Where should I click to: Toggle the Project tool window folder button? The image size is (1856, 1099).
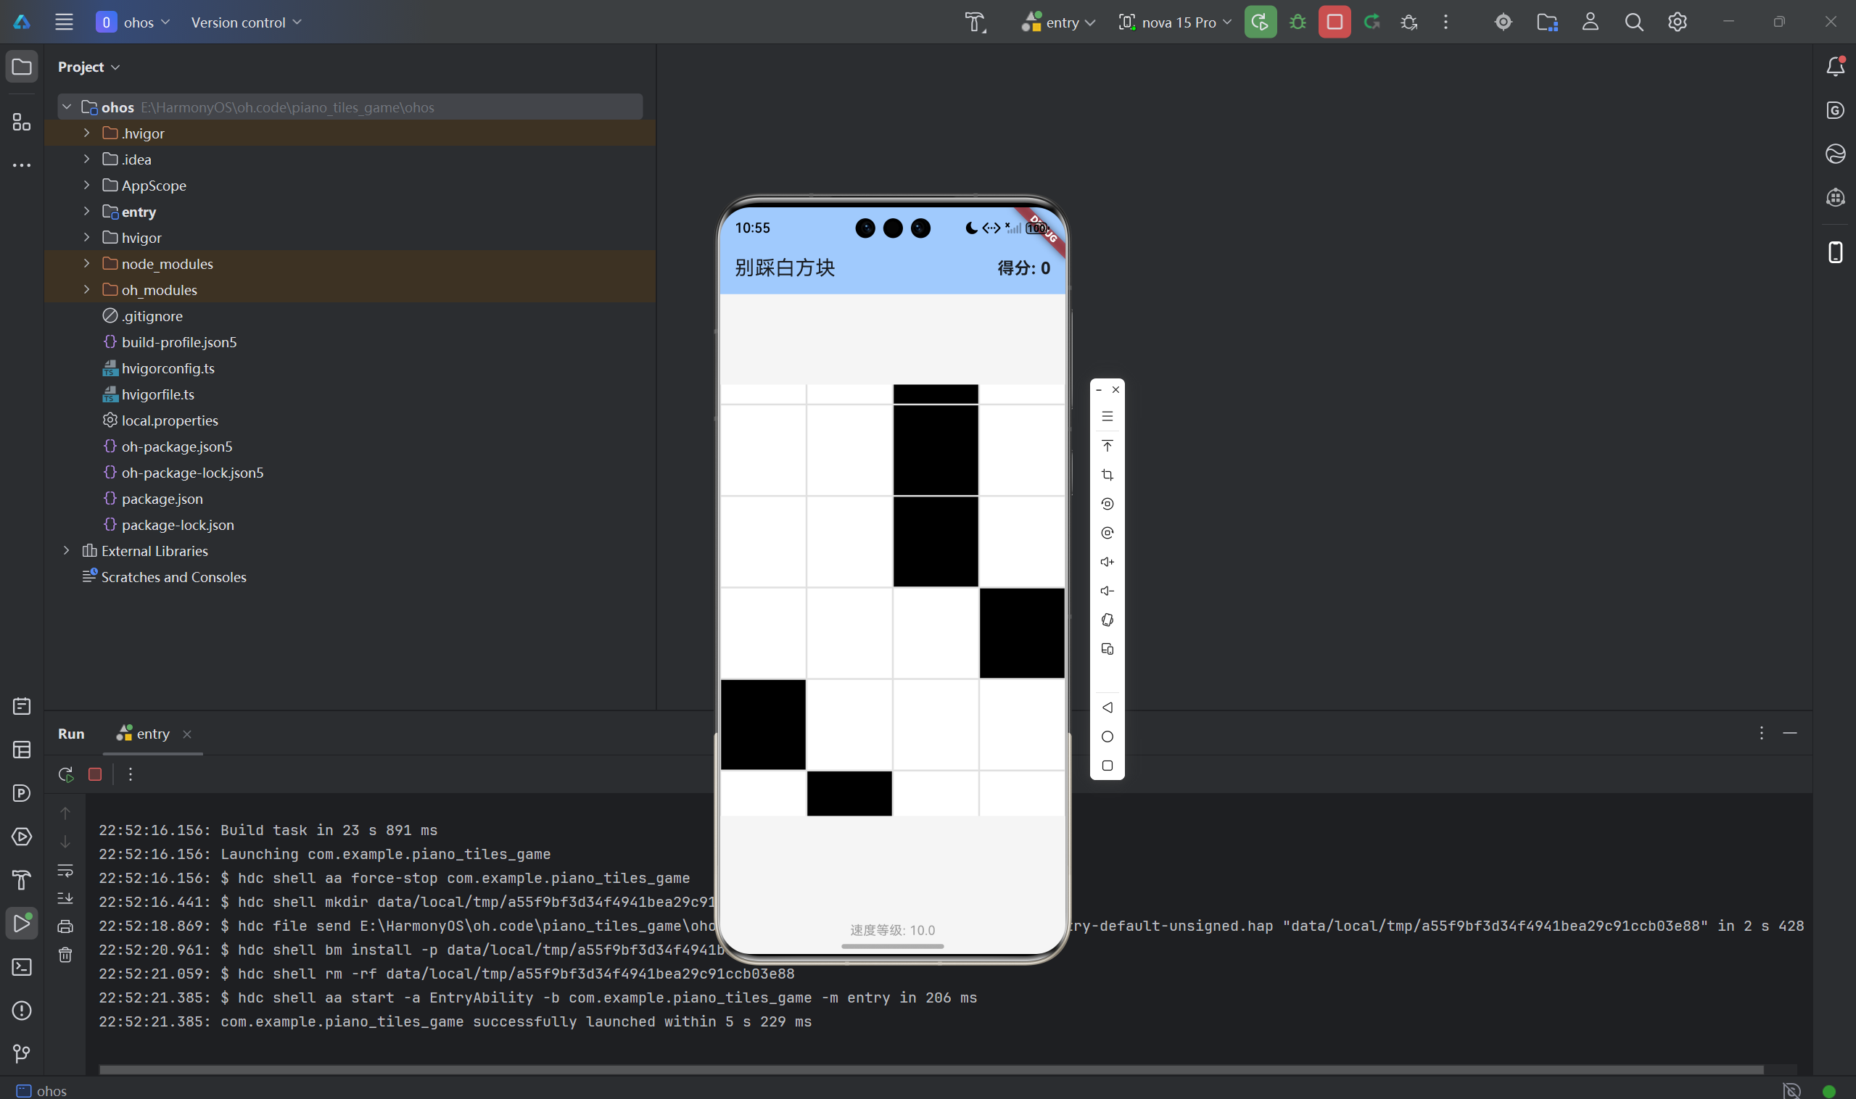[22, 67]
